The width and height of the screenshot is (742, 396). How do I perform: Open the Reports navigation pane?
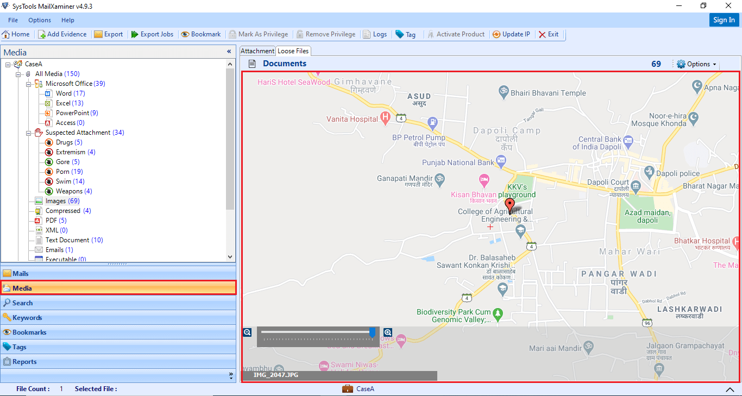[x=118, y=362]
